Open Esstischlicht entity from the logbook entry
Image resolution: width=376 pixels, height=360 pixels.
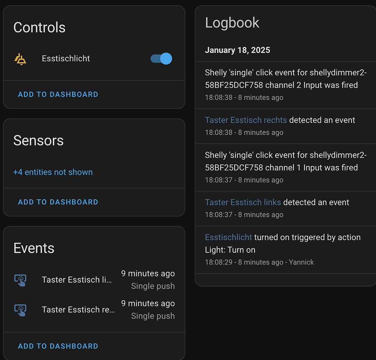[x=228, y=237]
